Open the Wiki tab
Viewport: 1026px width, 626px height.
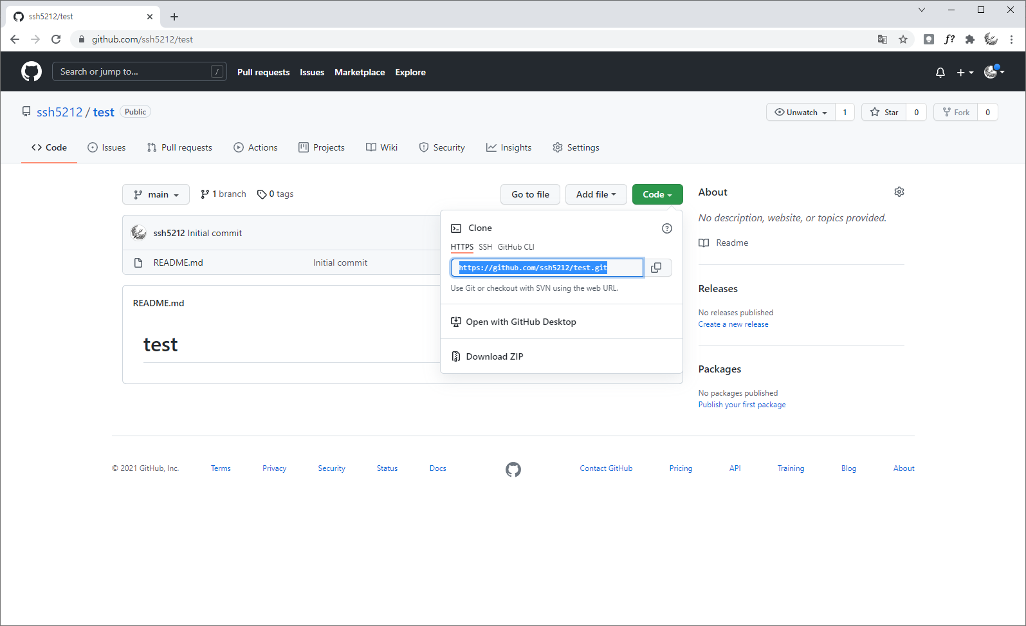(381, 147)
